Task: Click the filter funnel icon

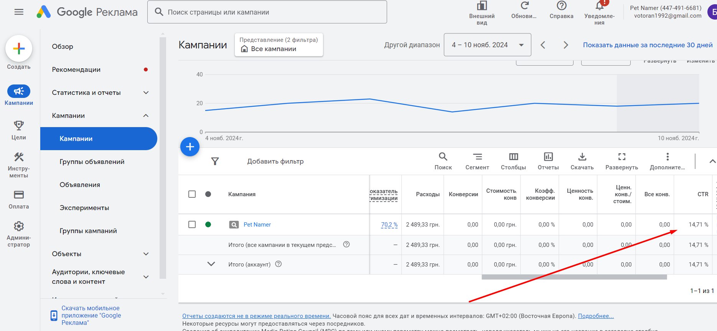Action: 215,161
